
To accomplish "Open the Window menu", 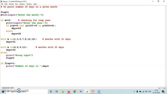I will (29, 4).
